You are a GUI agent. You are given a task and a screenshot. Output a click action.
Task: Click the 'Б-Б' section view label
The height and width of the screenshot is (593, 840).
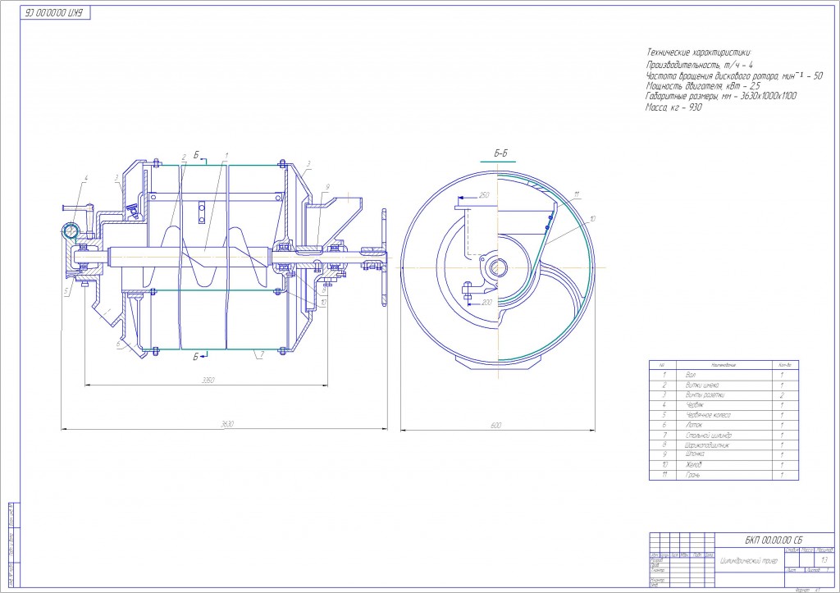[501, 153]
